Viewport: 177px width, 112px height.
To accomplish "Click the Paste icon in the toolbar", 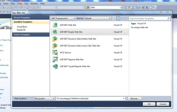I will coord(11,8).
